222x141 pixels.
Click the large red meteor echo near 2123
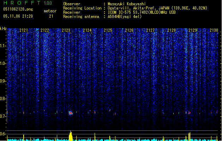71,113
